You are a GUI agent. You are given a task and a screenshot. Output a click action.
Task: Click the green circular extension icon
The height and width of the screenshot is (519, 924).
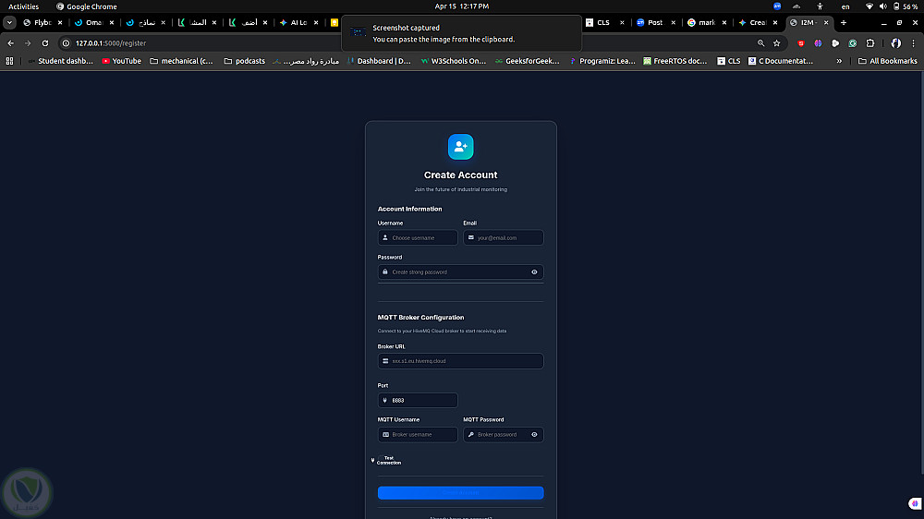[853, 43]
